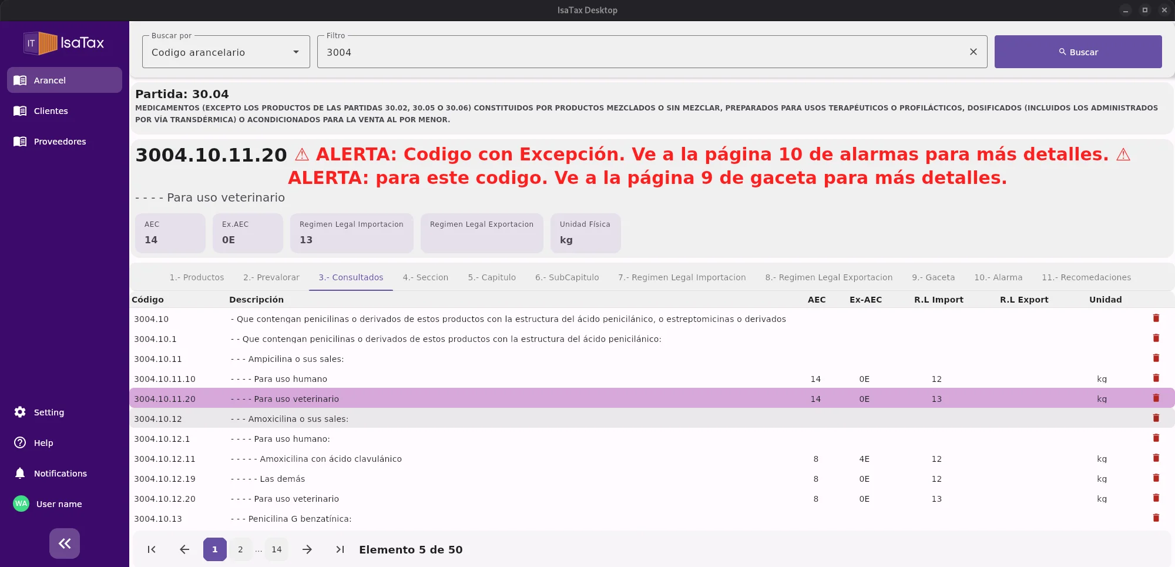Open Settings via the gear icon
The width and height of the screenshot is (1175, 567).
(19, 412)
